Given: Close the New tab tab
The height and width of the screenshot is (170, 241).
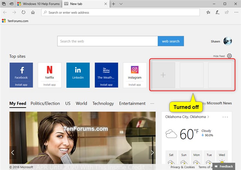Looking at the screenshot, I should coord(106,4).
